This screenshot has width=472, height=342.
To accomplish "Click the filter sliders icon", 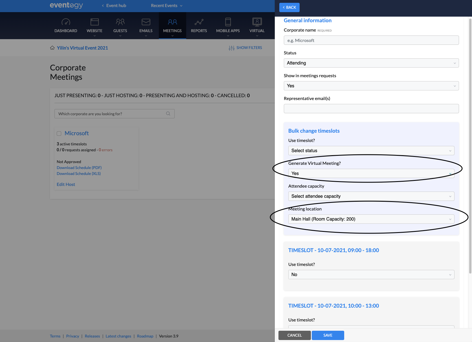I will pos(232,48).
